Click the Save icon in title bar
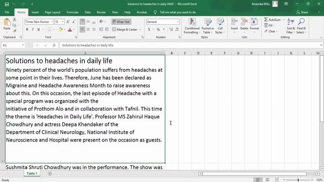 coord(7,4)
